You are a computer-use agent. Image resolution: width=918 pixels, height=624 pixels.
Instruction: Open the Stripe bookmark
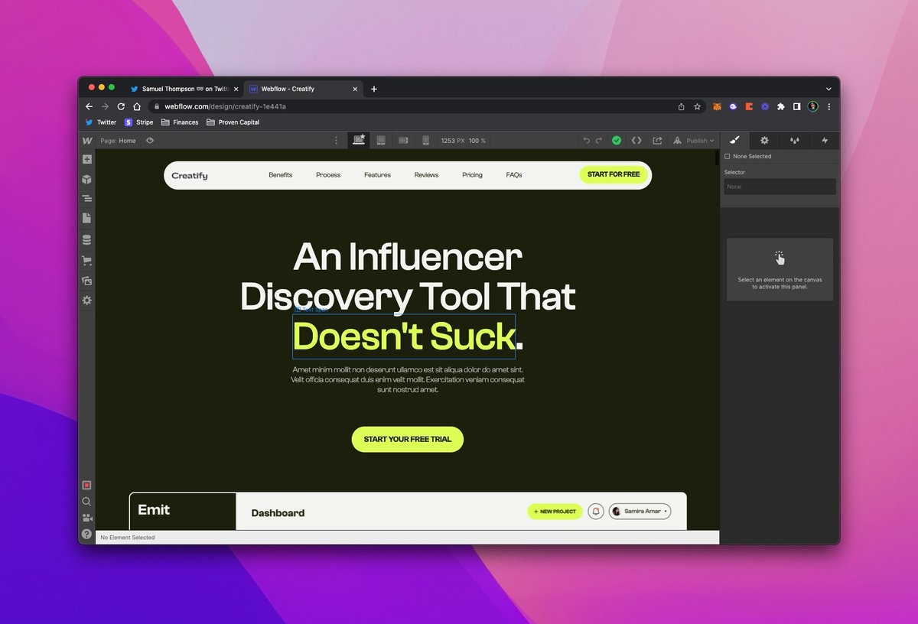pos(139,122)
